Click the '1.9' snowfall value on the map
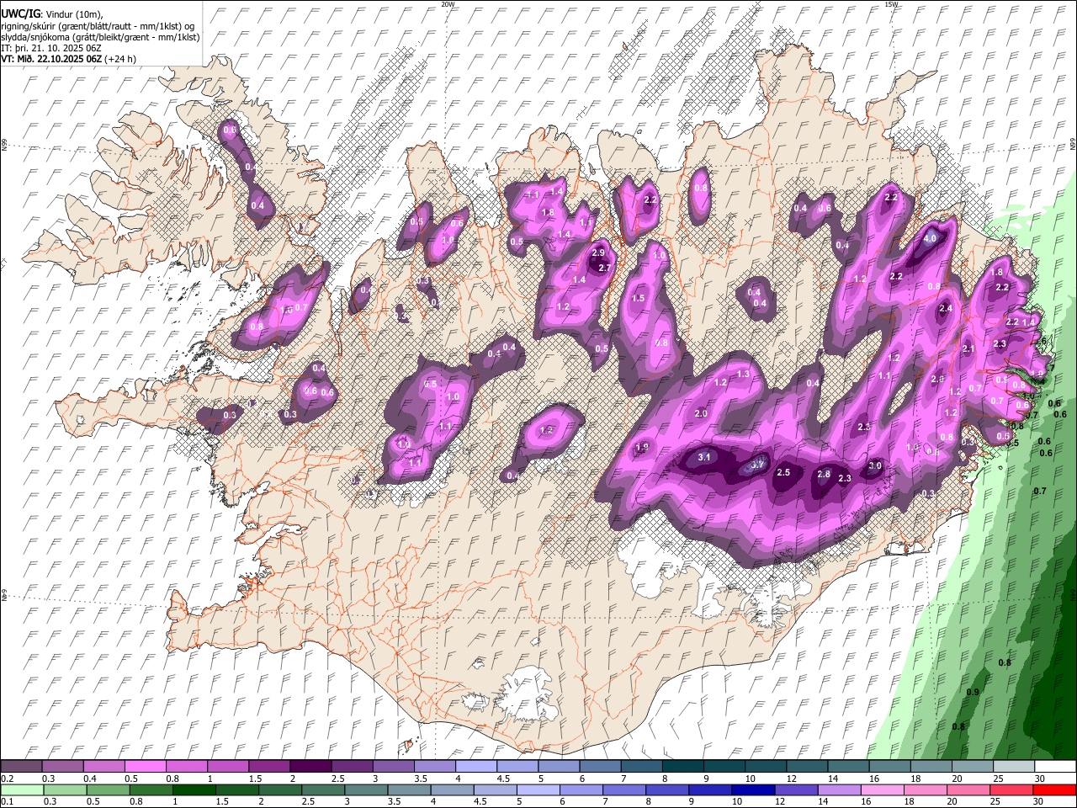Viewport: 1077px width, 808px height. [643, 447]
